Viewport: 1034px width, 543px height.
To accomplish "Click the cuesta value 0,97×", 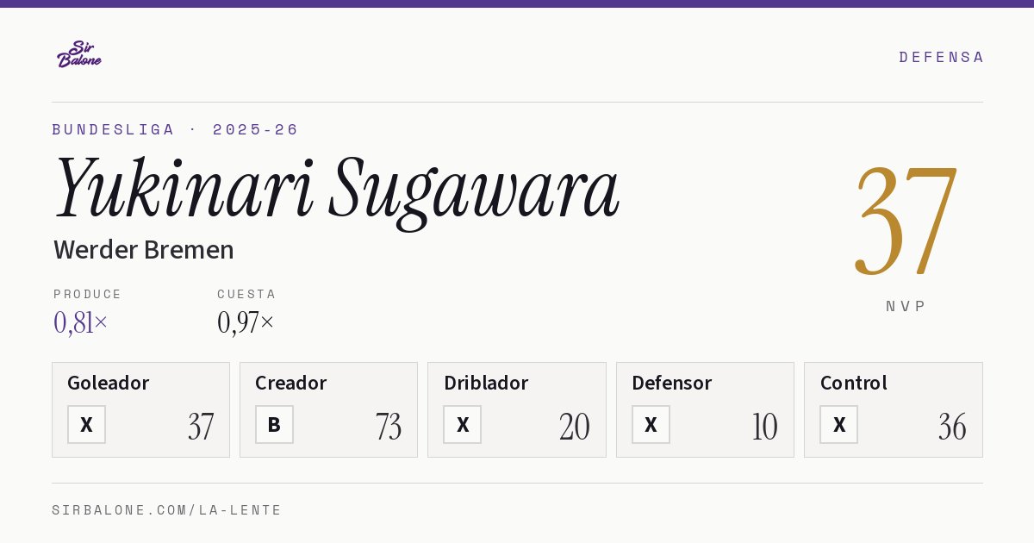I will click(246, 322).
